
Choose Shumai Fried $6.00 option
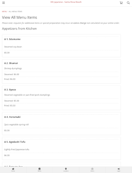pos(10,79)
